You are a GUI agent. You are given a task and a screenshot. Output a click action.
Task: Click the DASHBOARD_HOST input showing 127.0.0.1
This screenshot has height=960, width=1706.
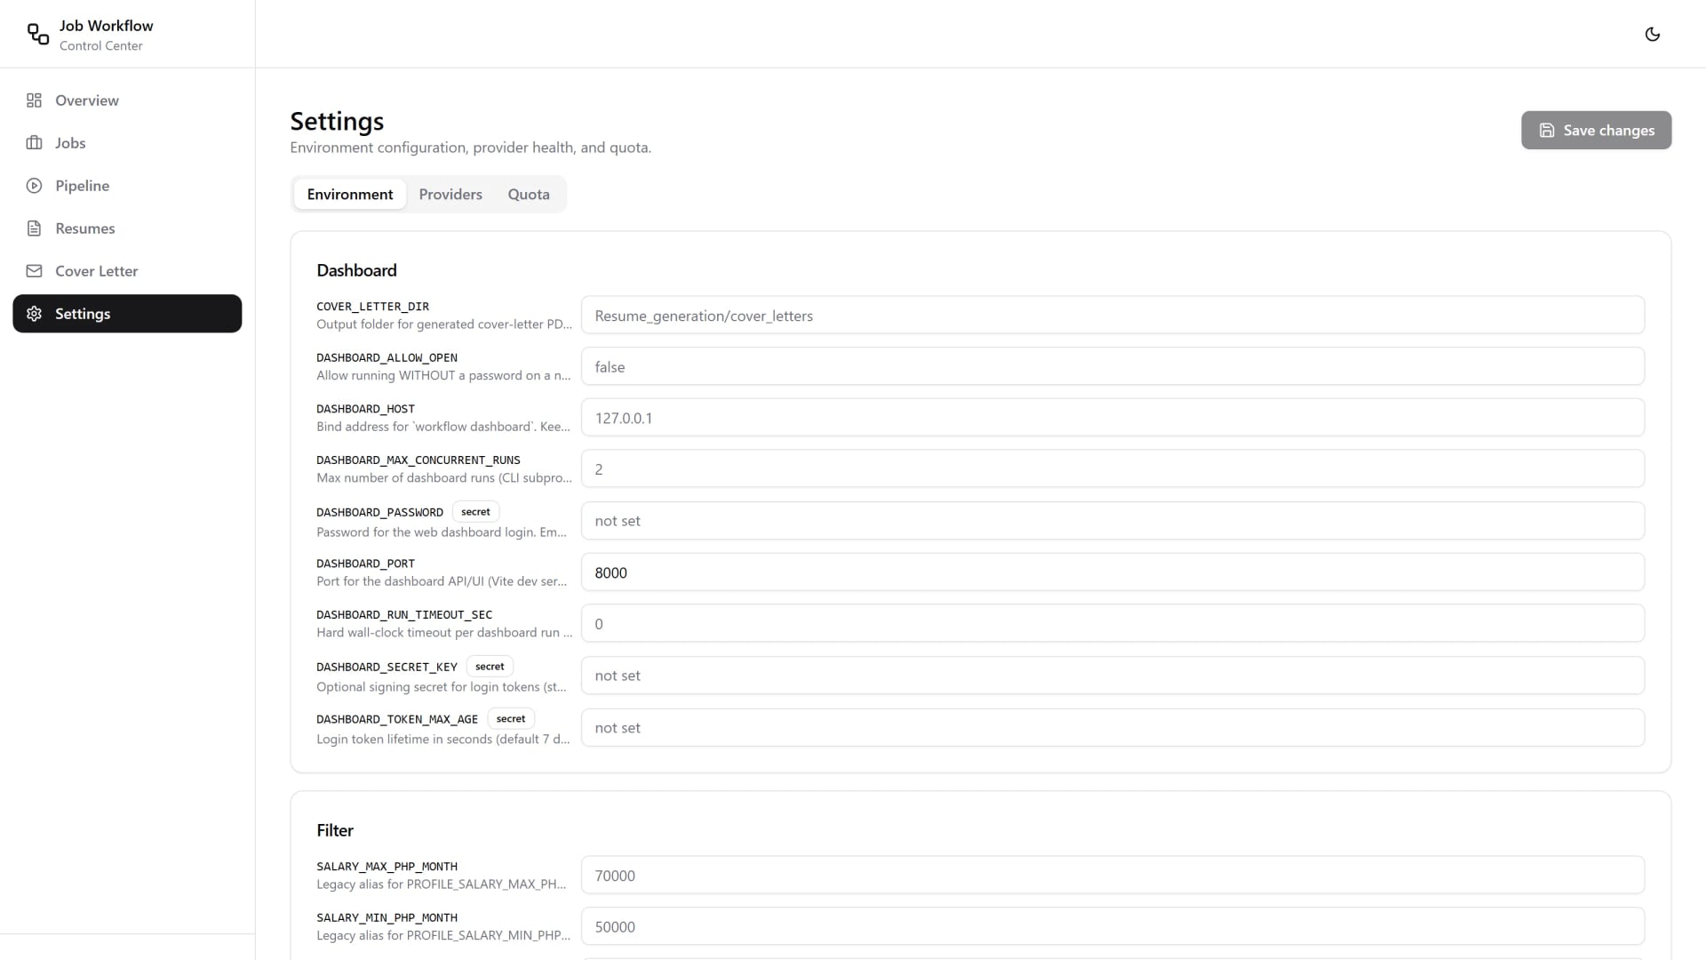pos(1112,418)
